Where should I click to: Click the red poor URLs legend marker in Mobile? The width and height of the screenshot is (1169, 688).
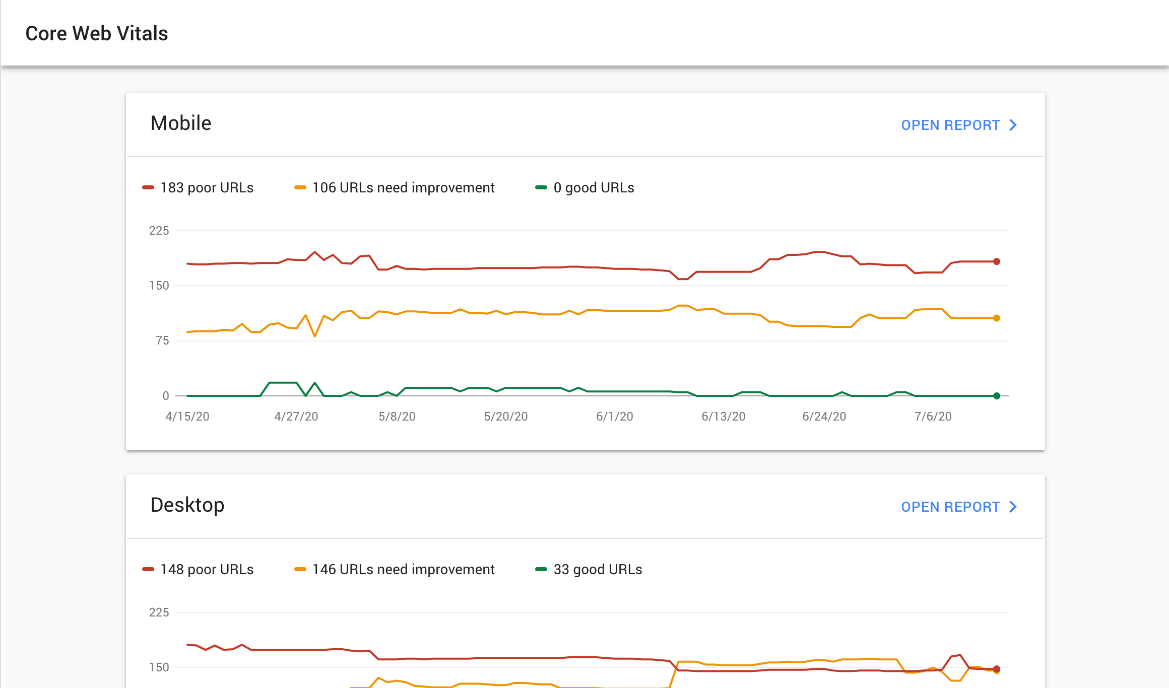pyautogui.click(x=148, y=187)
